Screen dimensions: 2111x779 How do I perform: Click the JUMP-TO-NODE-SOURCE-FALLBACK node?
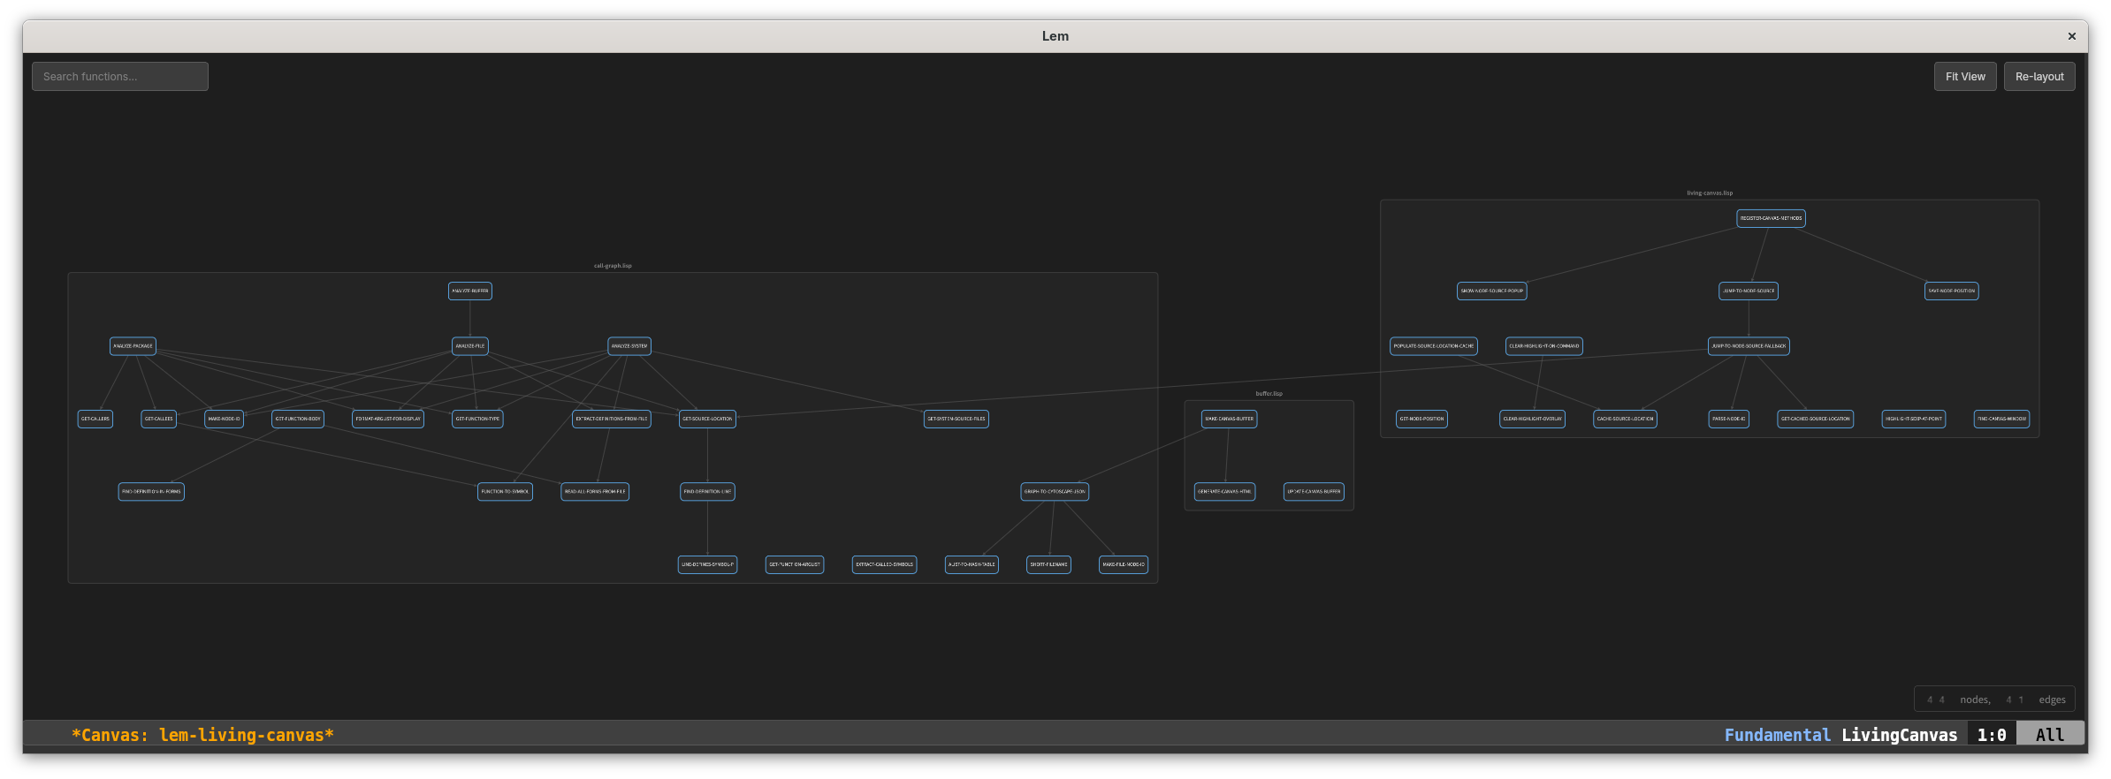(x=1748, y=346)
